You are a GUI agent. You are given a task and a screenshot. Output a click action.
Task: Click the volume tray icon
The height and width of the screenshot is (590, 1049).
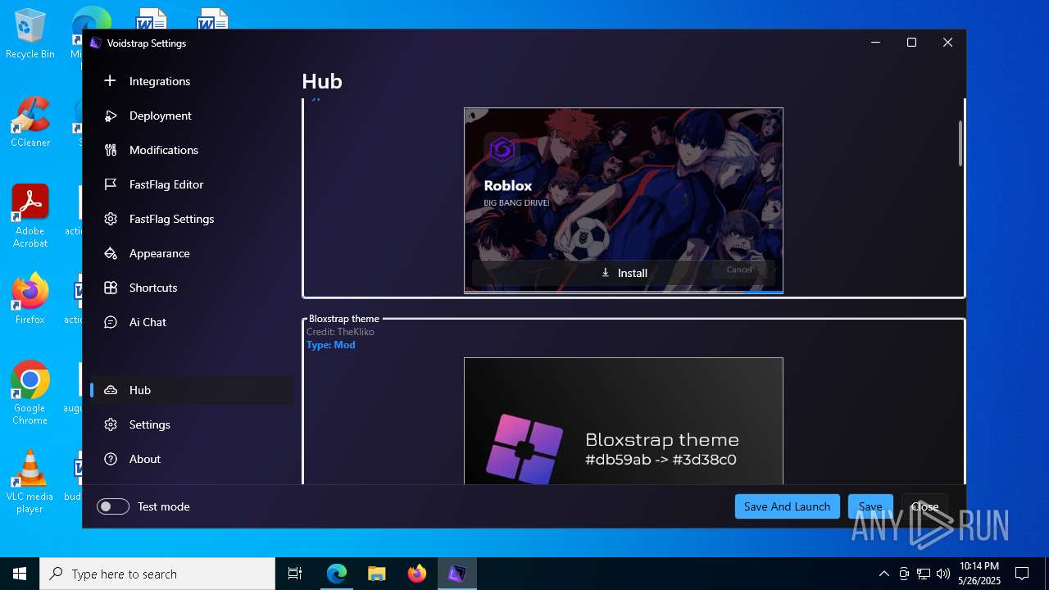pos(942,574)
